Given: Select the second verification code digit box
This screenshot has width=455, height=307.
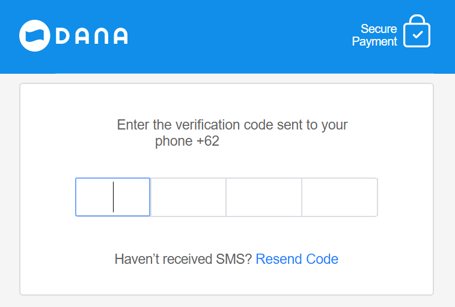Looking at the screenshot, I should tap(188, 197).
